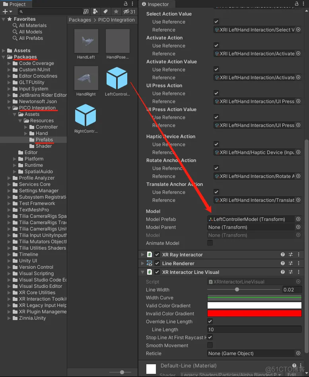Screen dimensions: 309x377
Task: Expand the Hand folder arrow
Action: [x=26, y=133]
